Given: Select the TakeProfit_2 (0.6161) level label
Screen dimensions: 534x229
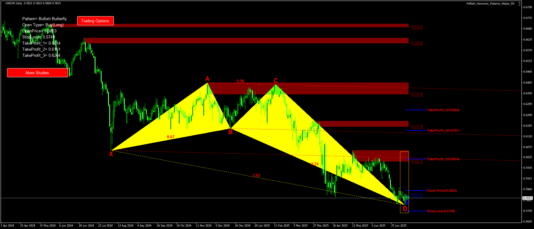Looking at the screenshot, I should (x=443, y=130).
